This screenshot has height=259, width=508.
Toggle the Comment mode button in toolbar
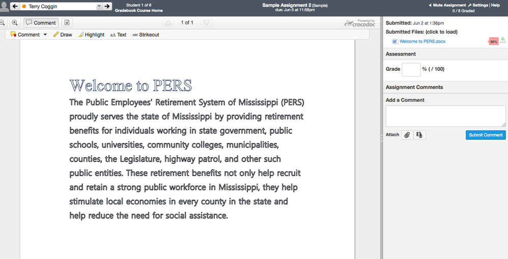pyautogui.click(x=41, y=23)
